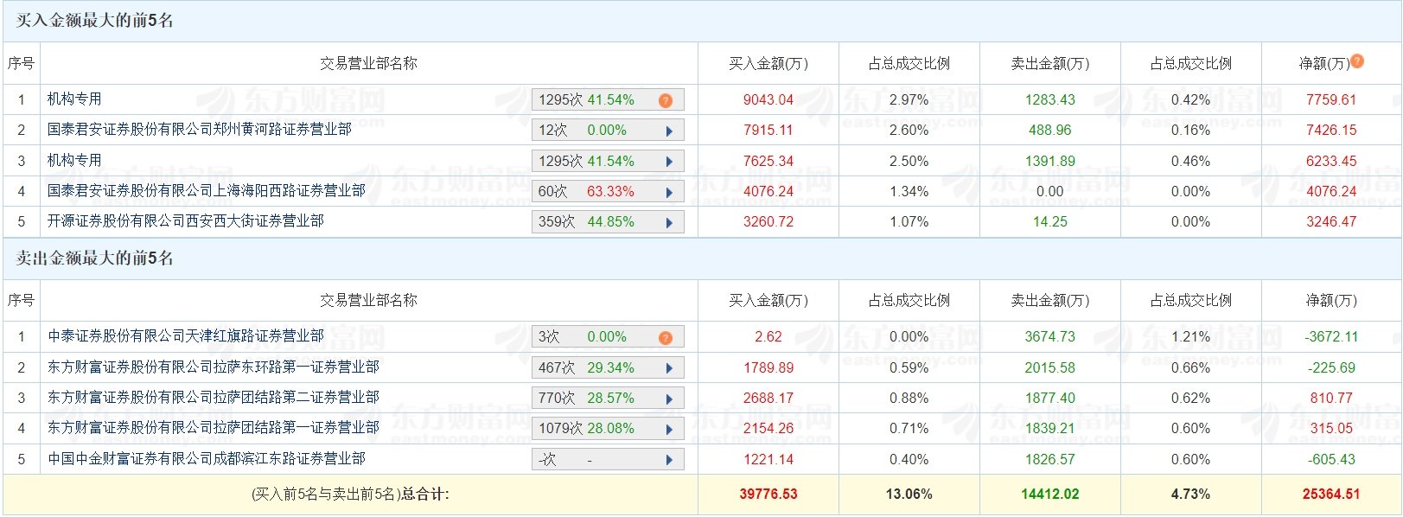Open 中国中金财富成都滨江东路证券营业部 link
Viewport: 1403px width, 517px height.
click(206, 459)
